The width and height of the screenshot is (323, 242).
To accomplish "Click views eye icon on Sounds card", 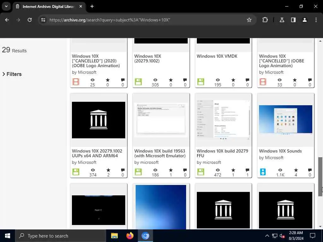I will pyautogui.click(x=280, y=170).
